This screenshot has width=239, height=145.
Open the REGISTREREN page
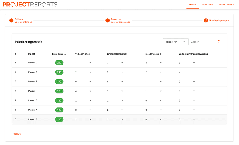(x=226, y=5)
